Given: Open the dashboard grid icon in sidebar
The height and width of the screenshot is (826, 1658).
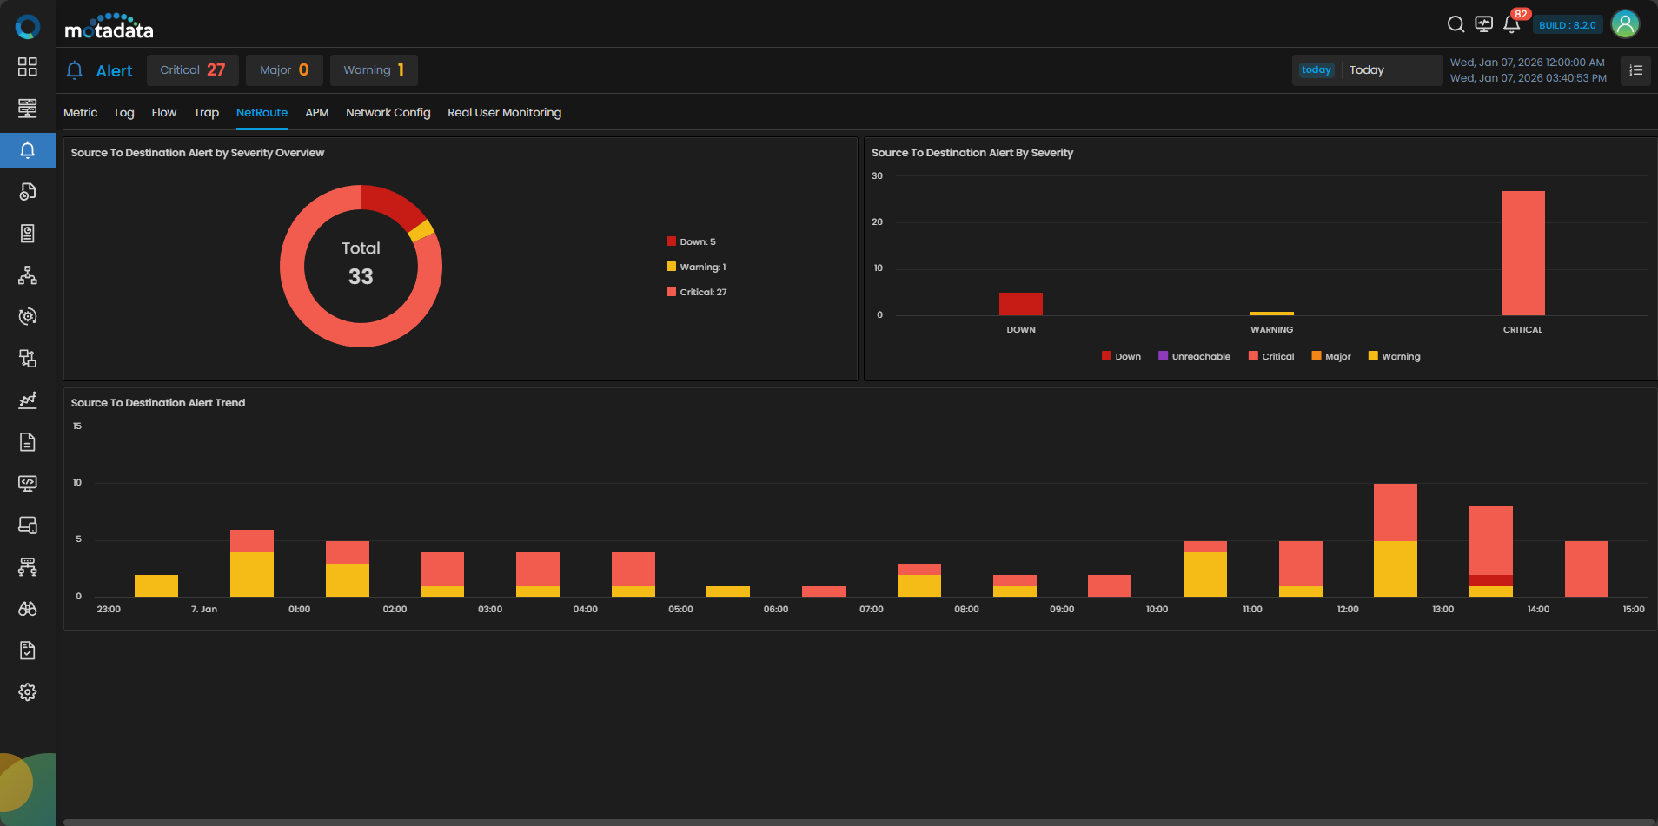Looking at the screenshot, I should (28, 67).
